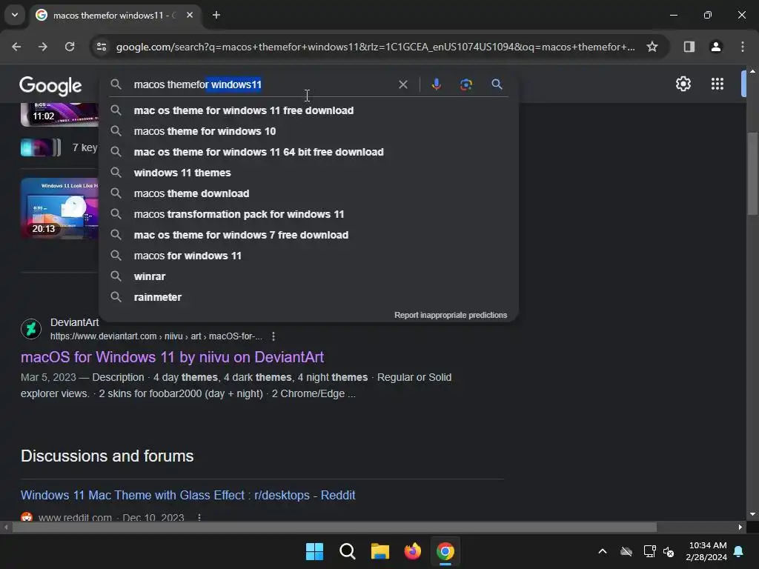Open Google quick settings gear
759x569 pixels.
coord(683,84)
